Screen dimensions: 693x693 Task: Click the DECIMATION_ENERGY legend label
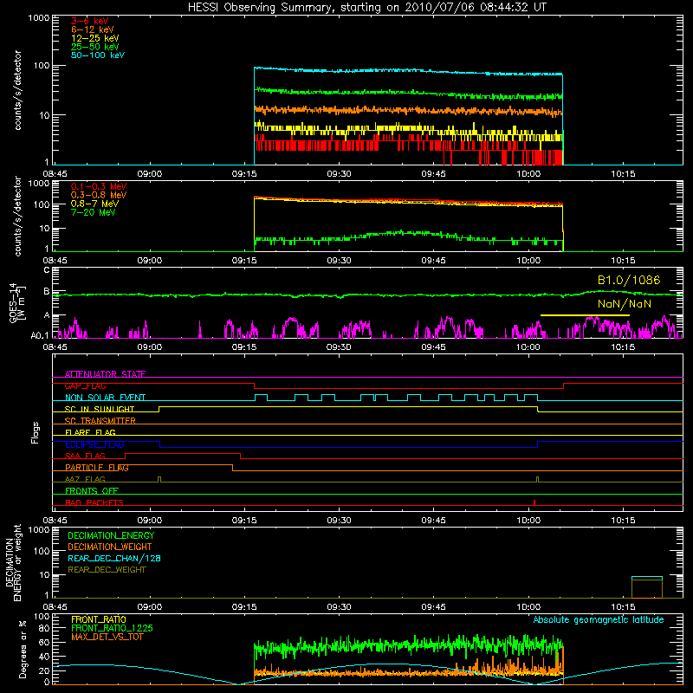(x=111, y=535)
